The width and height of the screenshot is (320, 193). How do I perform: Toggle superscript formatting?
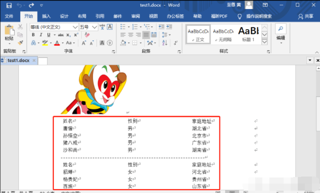click(x=76, y=35)
